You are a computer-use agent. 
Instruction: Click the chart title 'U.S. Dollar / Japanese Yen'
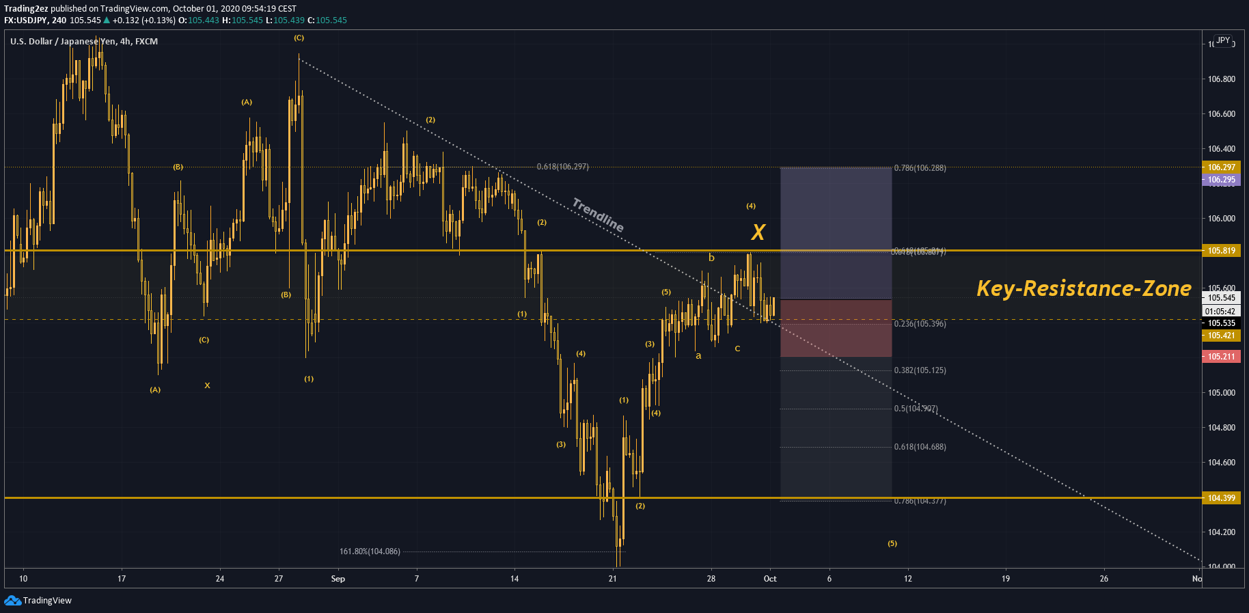coord(63,42)
